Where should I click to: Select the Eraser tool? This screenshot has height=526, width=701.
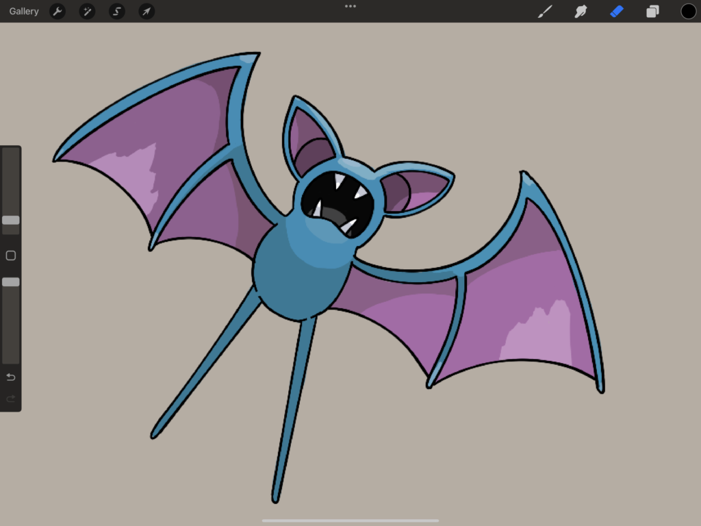617,11
